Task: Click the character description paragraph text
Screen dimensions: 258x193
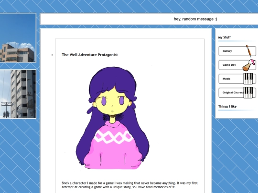Action: 129,185
